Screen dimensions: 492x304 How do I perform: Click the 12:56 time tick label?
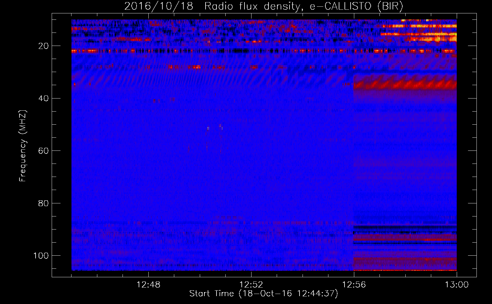354,285
